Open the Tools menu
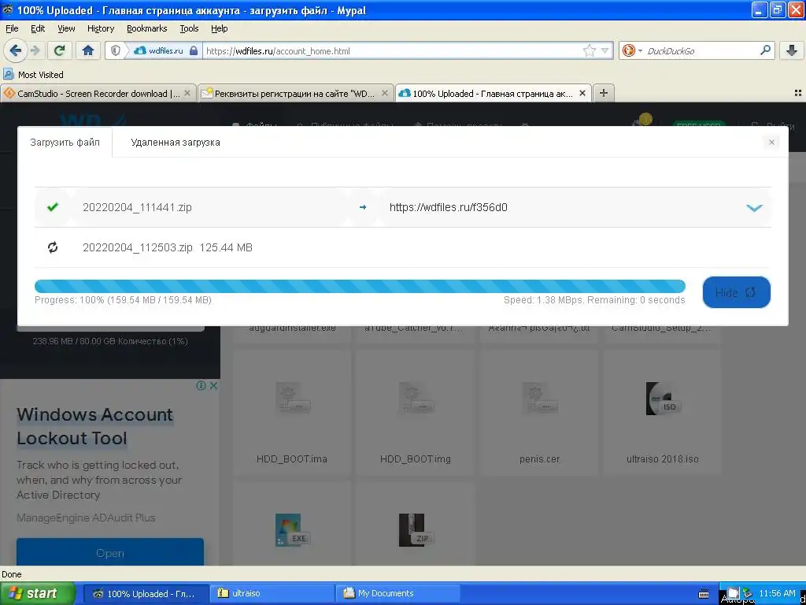 tap(189, 28)
